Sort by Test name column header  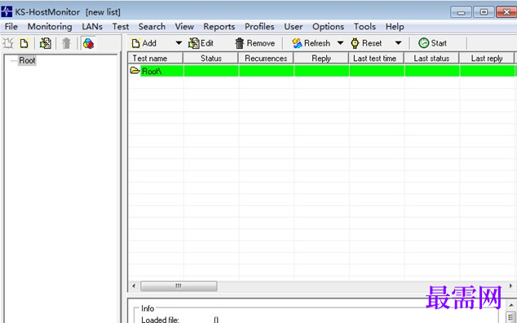(155, 59)
